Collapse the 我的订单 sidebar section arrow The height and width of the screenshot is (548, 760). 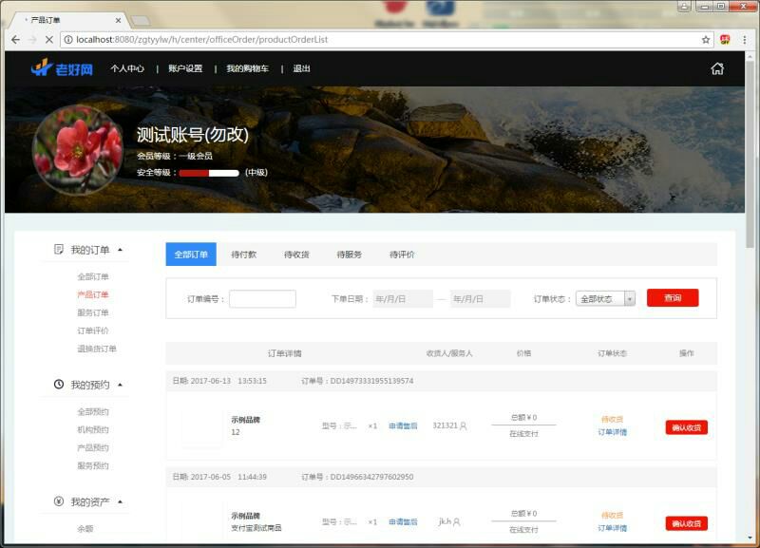(x=120, y=250)
